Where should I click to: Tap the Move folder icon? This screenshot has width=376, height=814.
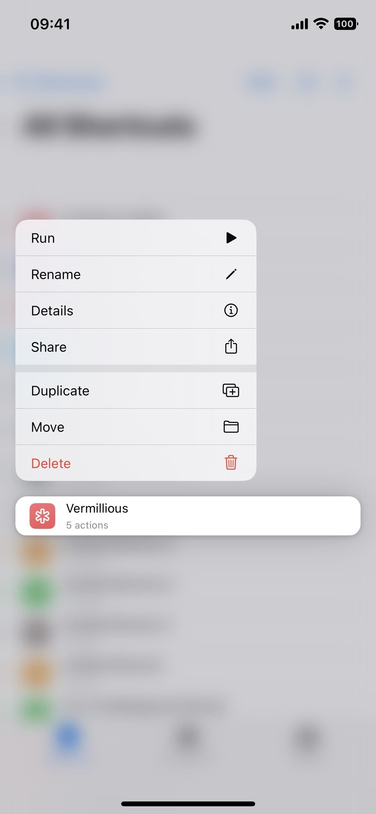coord(231,427)
